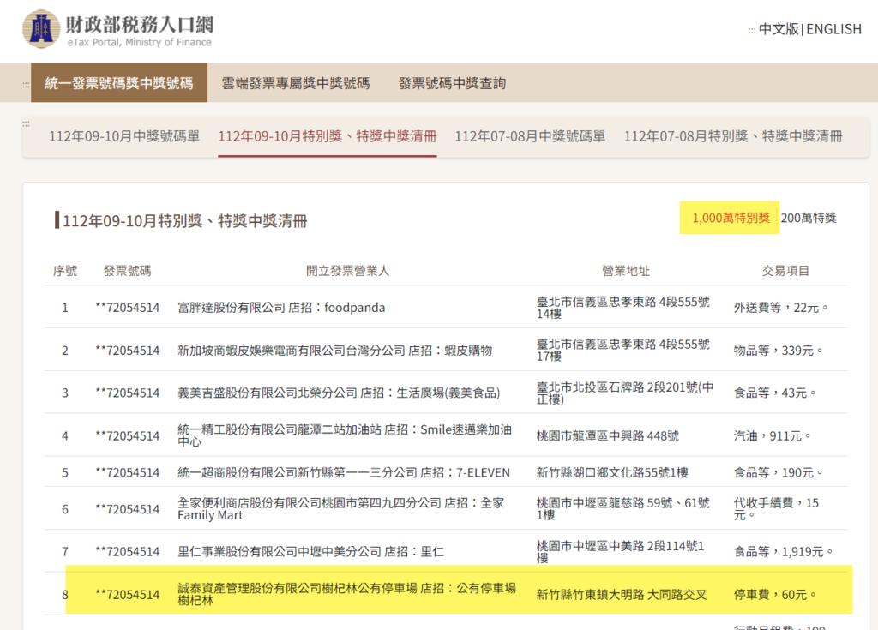
Task: Select the 112年07-08月中獎號碼單 tab
Action: [x=530, y=136]
